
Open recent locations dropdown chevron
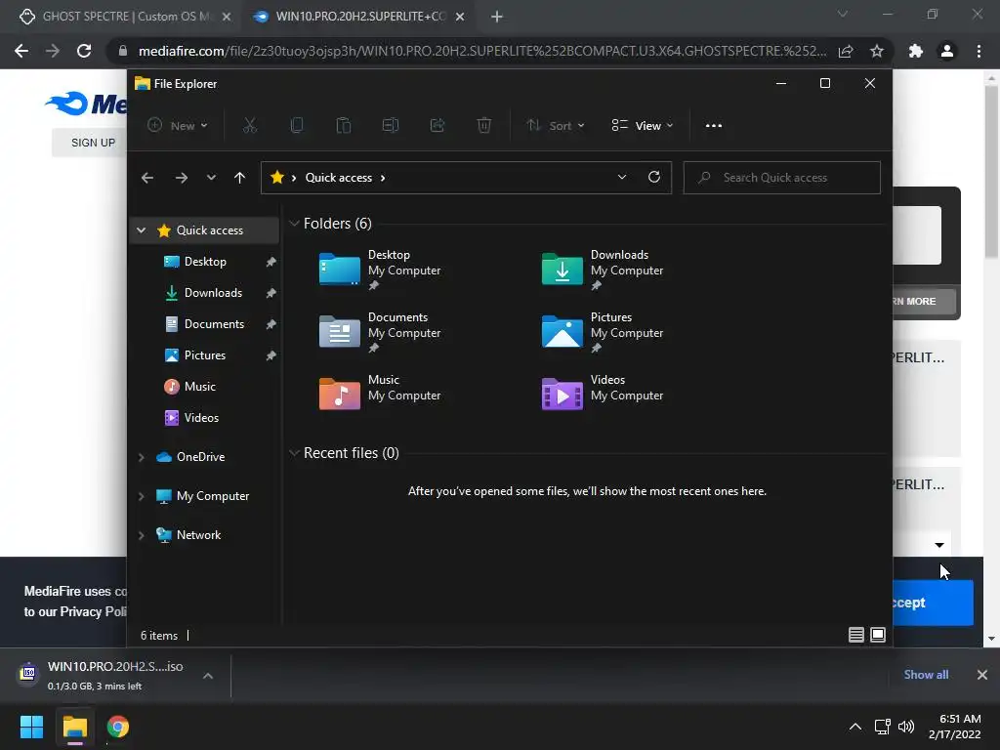[211, 178]
